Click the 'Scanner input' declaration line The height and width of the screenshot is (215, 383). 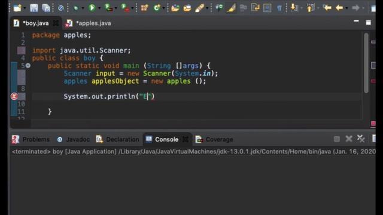(141, 73)
